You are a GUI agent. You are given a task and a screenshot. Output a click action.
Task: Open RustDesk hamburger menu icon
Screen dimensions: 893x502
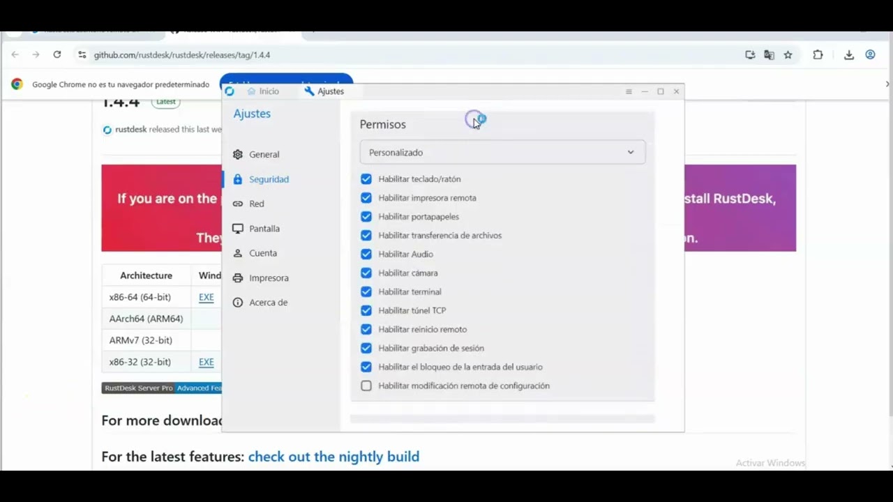(x=629, y=91)
